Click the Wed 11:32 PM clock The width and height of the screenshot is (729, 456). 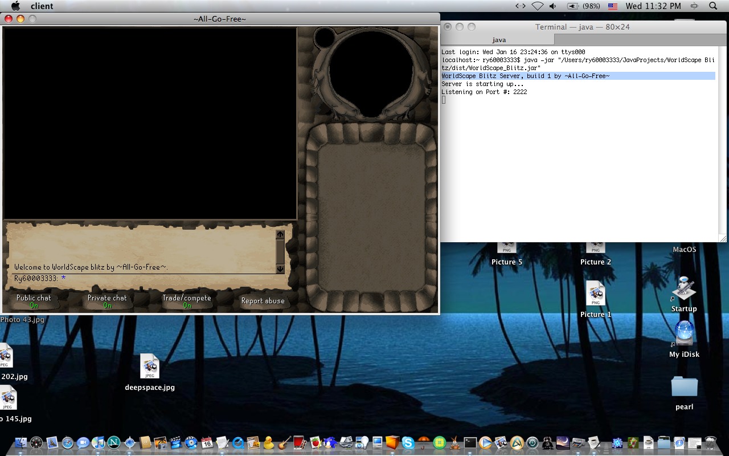[653, 6]
